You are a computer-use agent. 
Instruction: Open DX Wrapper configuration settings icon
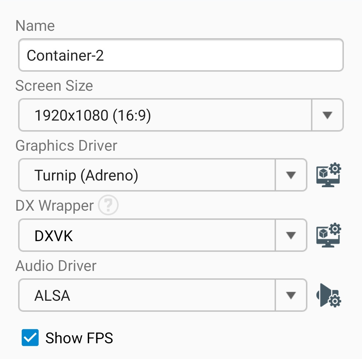click(x=328, y=235)
